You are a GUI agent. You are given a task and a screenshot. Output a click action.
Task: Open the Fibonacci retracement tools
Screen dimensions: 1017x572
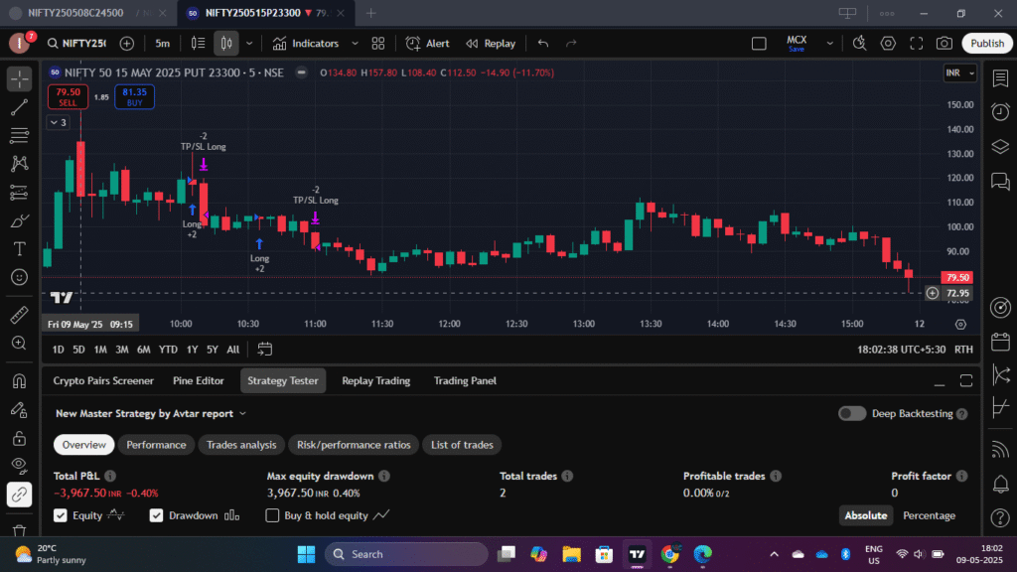(x=20, y=135)
